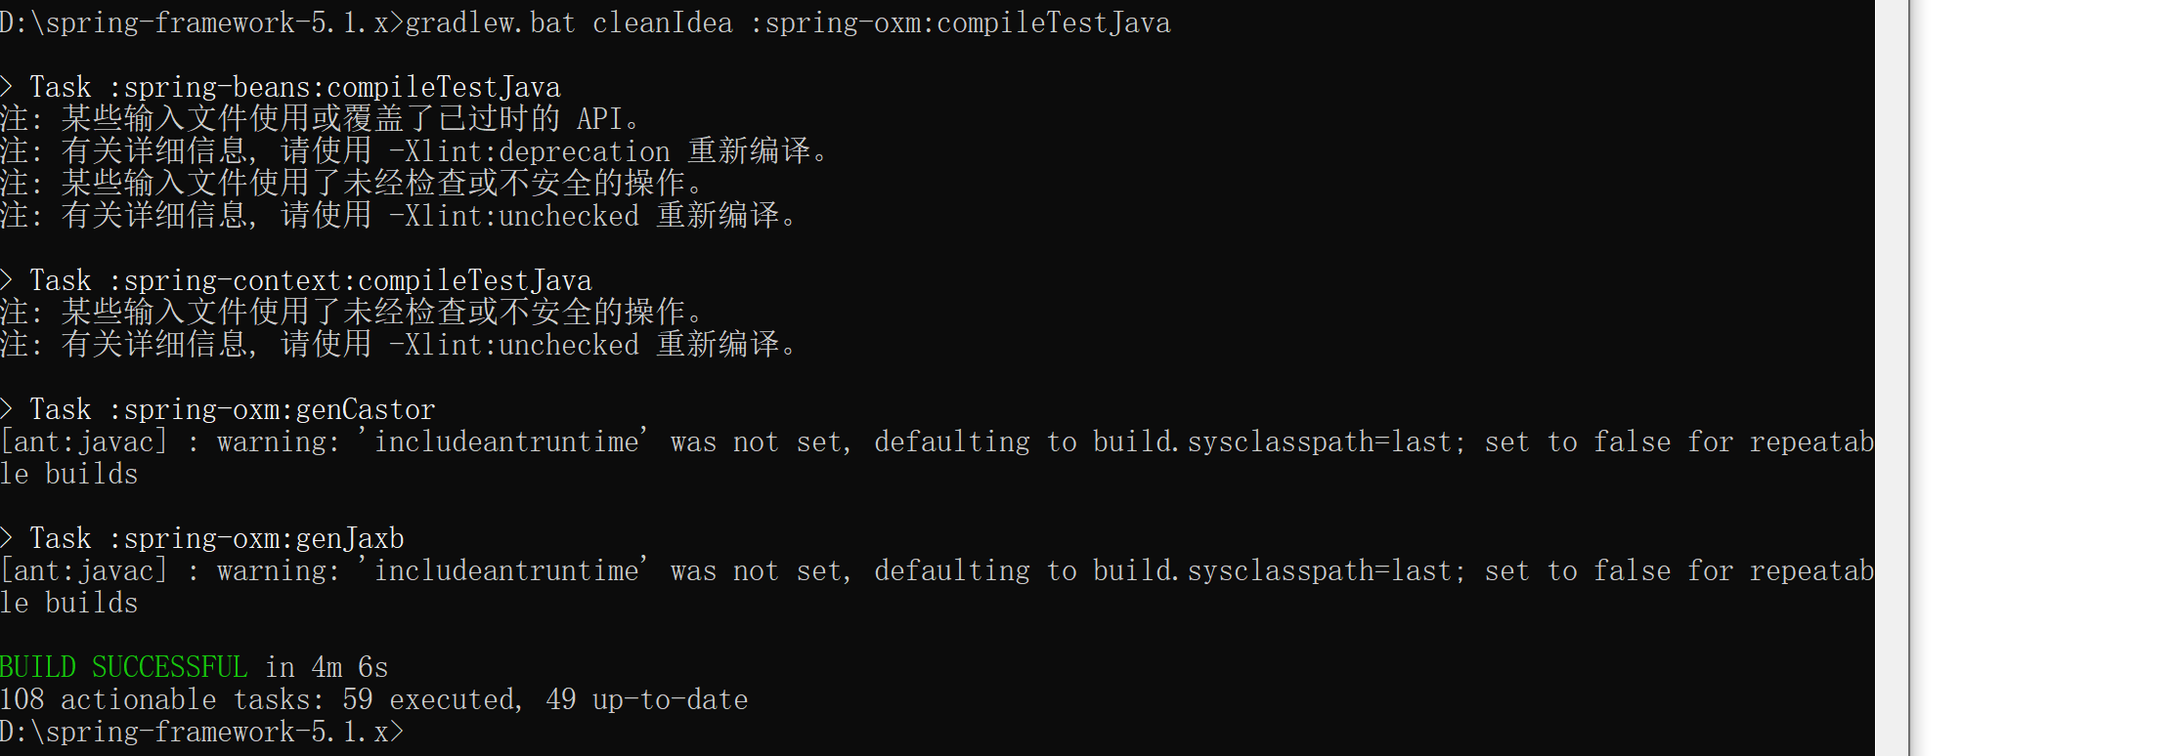Click the word API in the deprecation note
Image resolution: width=2180 pixels, height=756 pixels.
[x=599, y=119]
